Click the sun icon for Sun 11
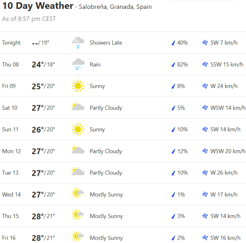 (78, 129)
